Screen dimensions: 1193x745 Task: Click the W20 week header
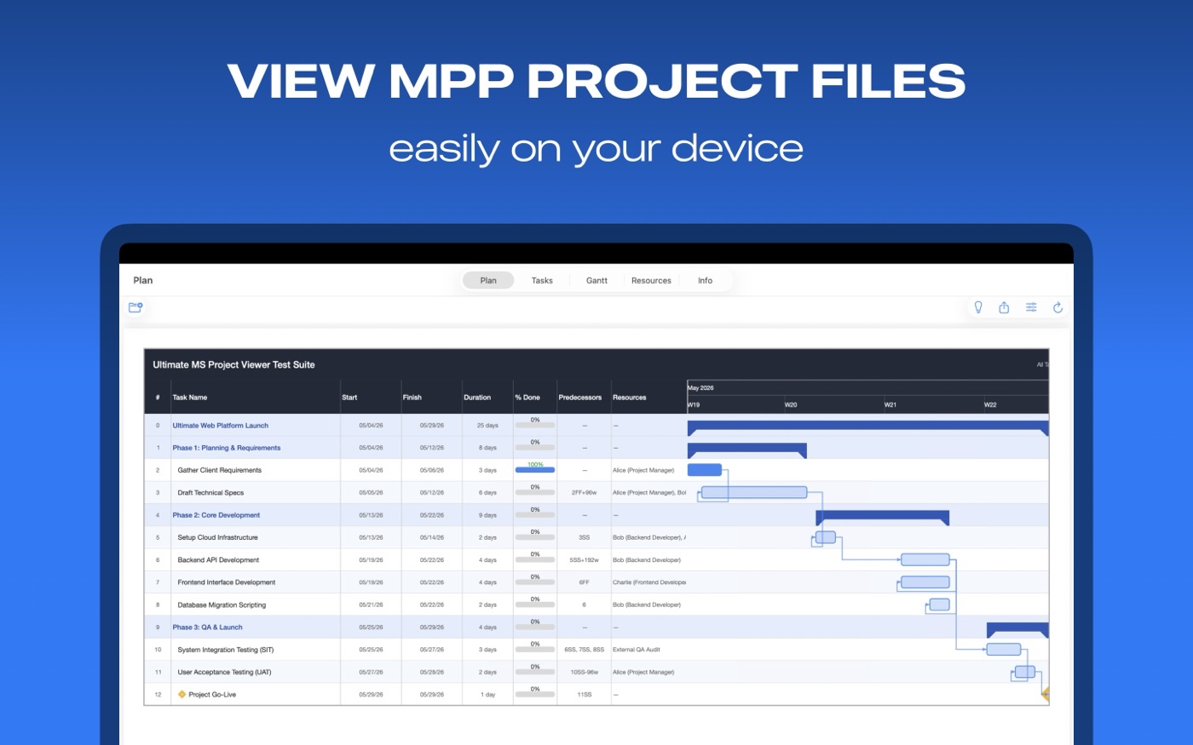(791, 405)
